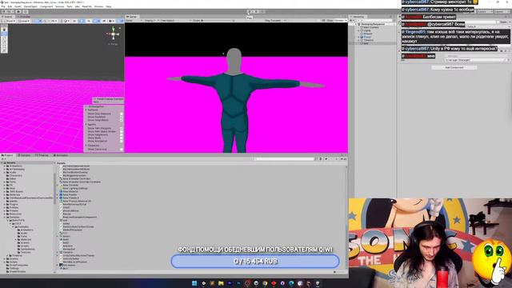Toggle Show HeightMesh checkbox

[x=122, y=120]
